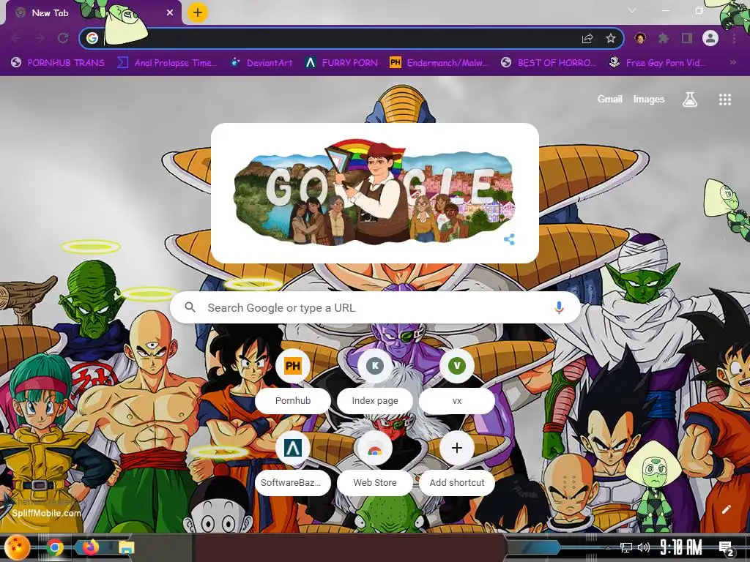Click the 9:10 AM taskbar clock
The height and width of the screenshot is (562, 750).
(x=681, y=547)
